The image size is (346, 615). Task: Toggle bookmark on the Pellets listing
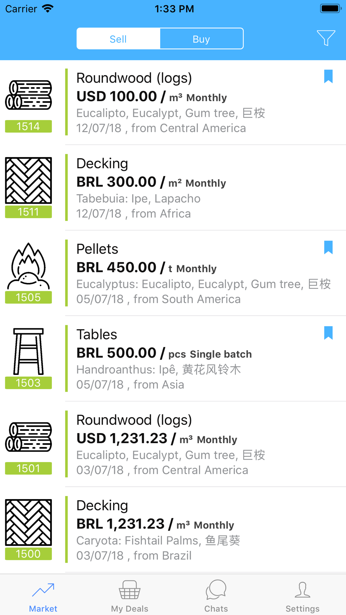click(328, 247)
